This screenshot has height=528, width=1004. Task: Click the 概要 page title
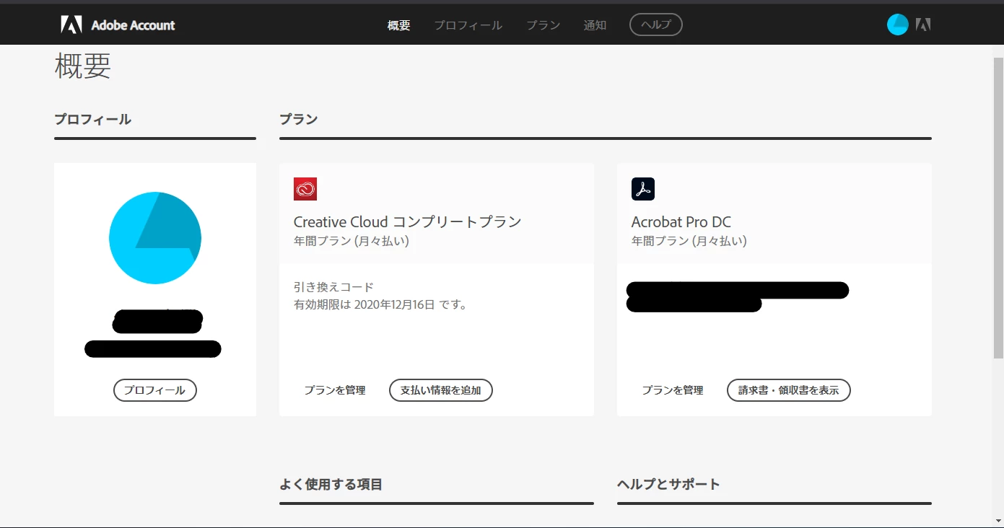click(x=82, y=66)
